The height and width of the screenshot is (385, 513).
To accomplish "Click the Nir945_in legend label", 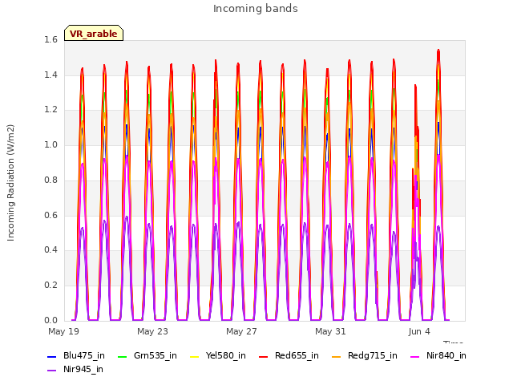I will [83, 369].
